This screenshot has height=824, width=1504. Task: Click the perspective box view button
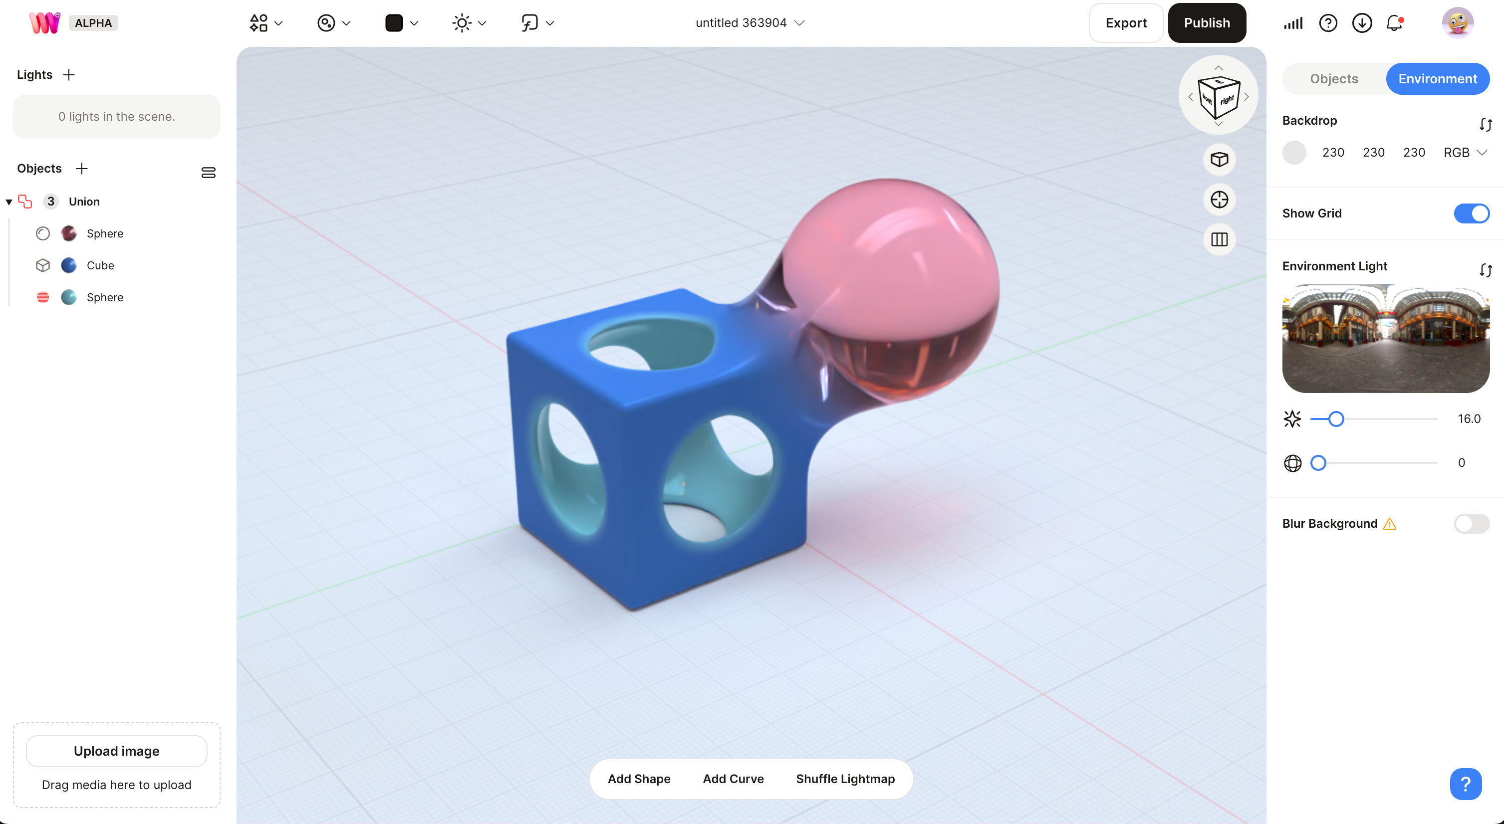click(x=1219, y=159)
